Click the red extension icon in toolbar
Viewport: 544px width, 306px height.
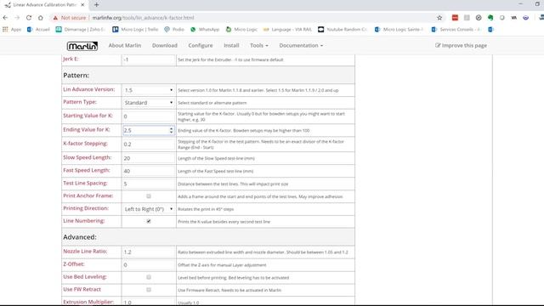tap(455, 18)
